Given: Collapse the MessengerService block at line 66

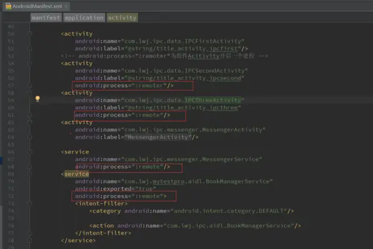Looking at the screenshot, I should 30,152.
